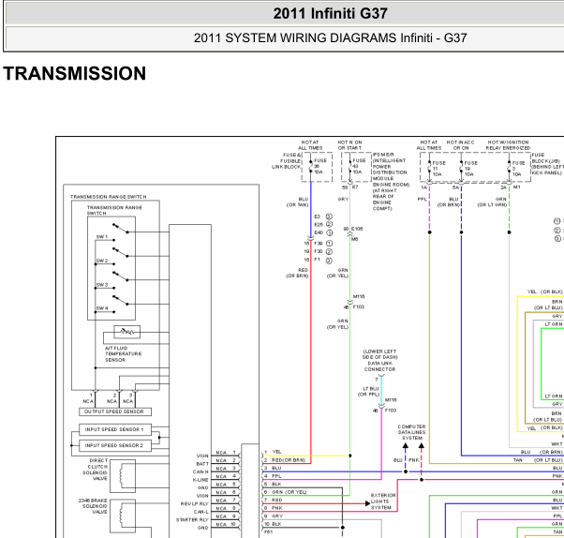Select the IPDM E/R module description
The image size is (564, 538).
click(391, 182)
